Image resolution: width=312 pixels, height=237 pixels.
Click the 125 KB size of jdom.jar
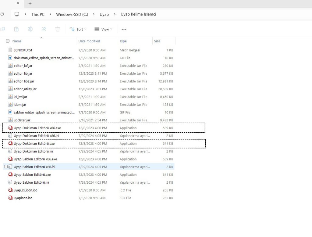(168, 105)
